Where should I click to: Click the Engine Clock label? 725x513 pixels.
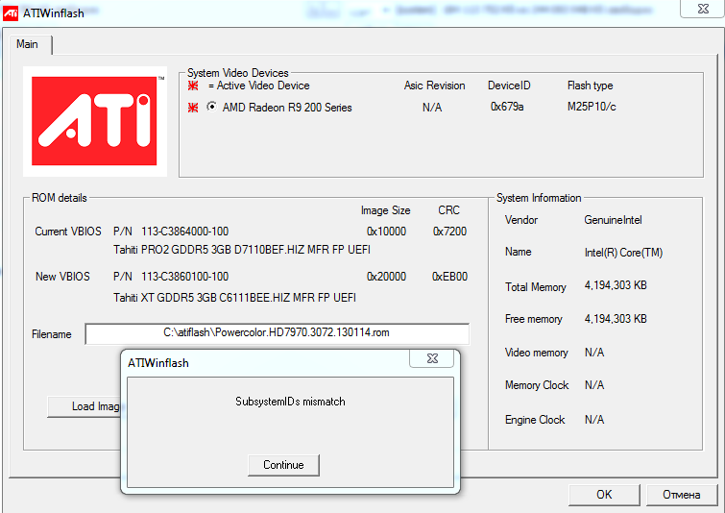click(535, 420)
